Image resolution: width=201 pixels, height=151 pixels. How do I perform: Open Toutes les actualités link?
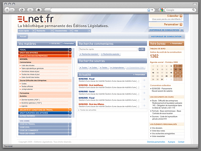[88, 110]
